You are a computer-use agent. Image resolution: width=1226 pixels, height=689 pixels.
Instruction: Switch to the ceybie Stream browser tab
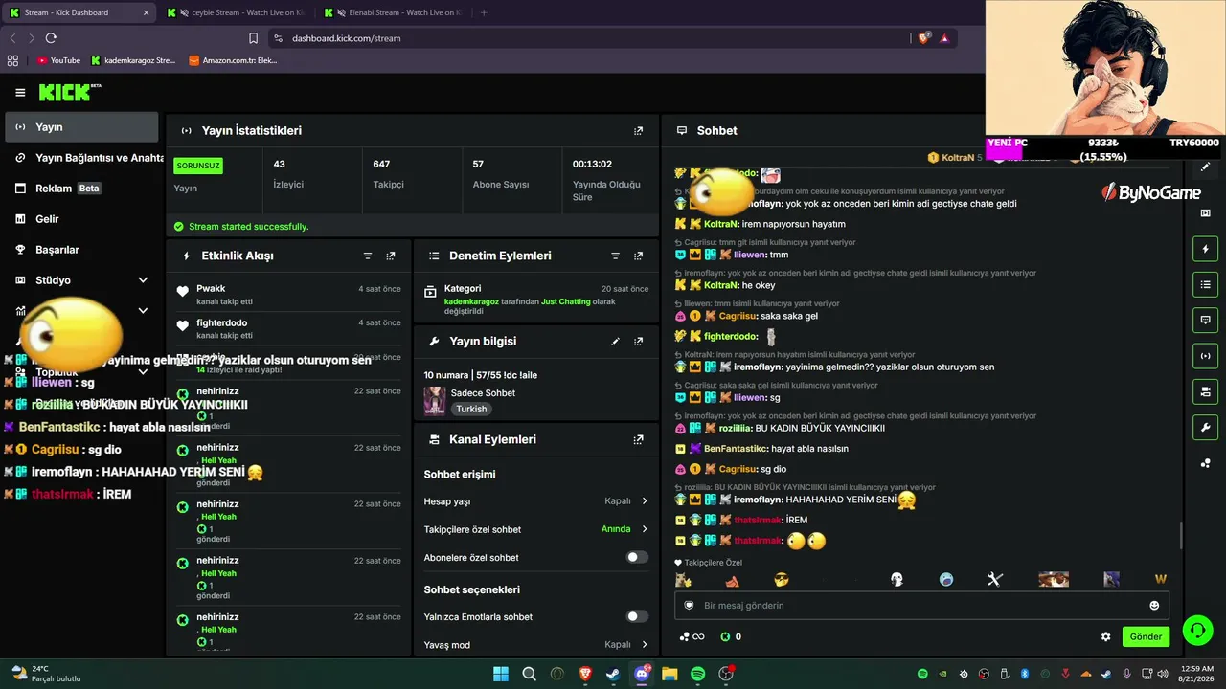[x=236, y=12]
